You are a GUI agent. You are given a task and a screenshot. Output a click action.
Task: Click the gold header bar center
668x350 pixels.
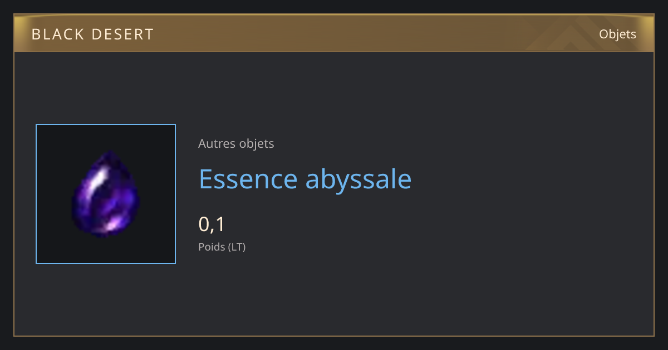click(334, 33)
